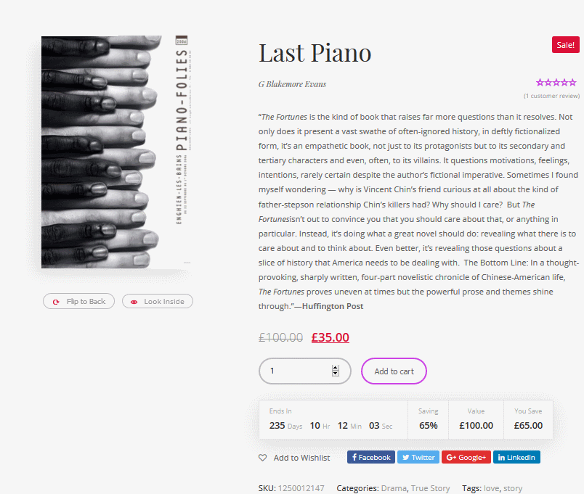This screenshot has width=584, height=494.
Task: Click the five-star rating icons
Action: 556,83
